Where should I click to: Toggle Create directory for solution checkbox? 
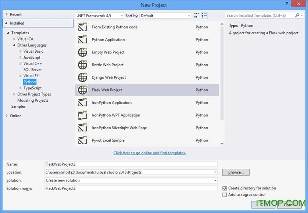click(224, 188)
